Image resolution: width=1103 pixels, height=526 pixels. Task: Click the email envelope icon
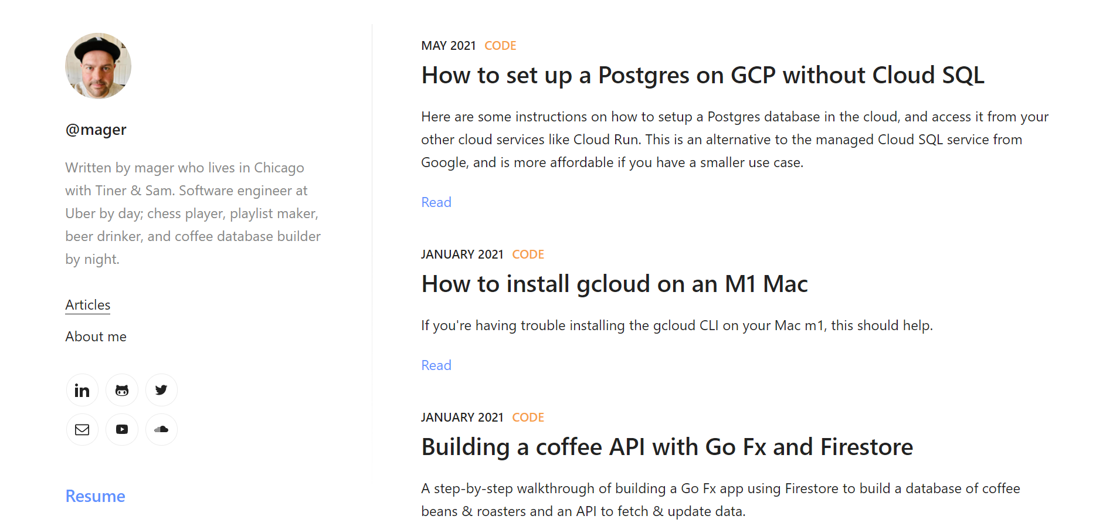82,429
